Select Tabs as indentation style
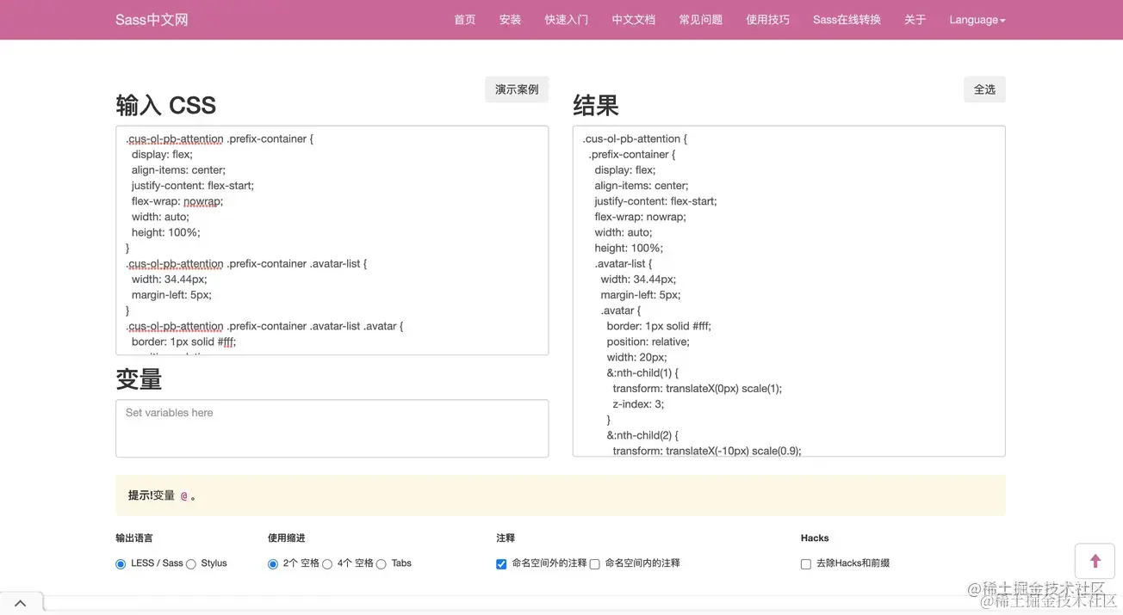1123x615 pixels. [382, 563]
